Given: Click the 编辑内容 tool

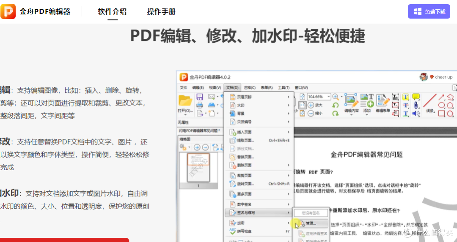Looking at the screenshot, I should [352, 104].
